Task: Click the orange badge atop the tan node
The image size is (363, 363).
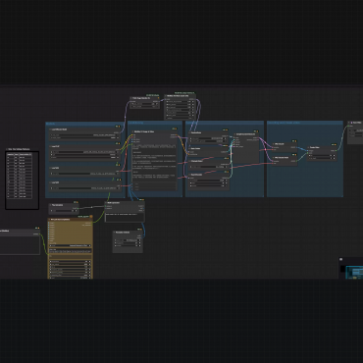Action: (91, 217)
